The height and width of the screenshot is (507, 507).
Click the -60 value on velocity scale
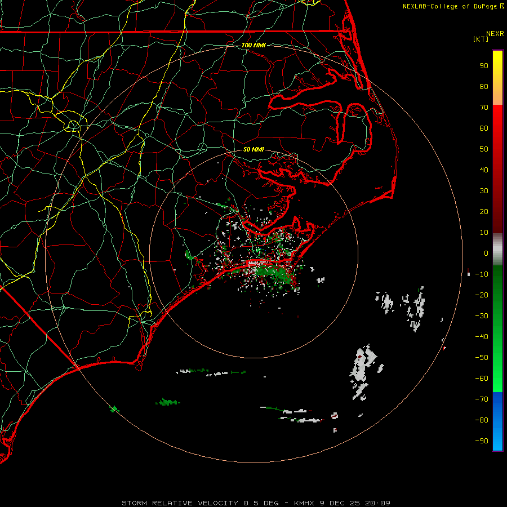(482, 379)
